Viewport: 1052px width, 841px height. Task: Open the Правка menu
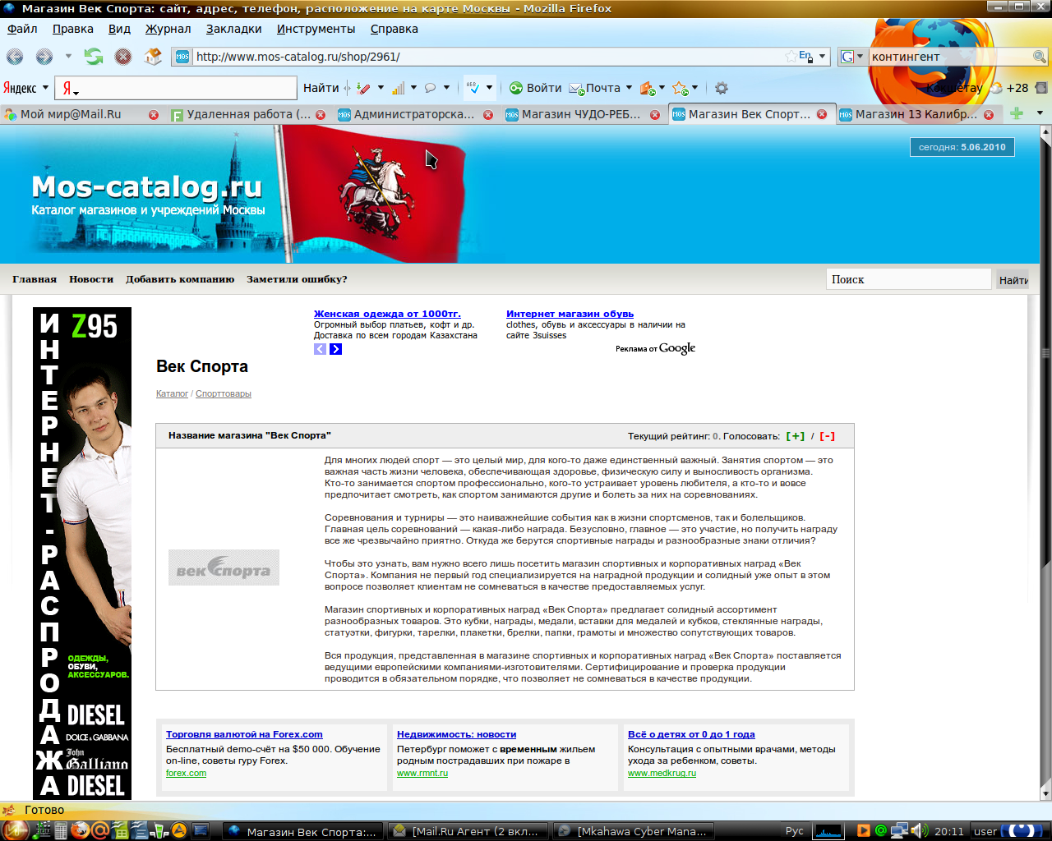[x=72, y=29]
